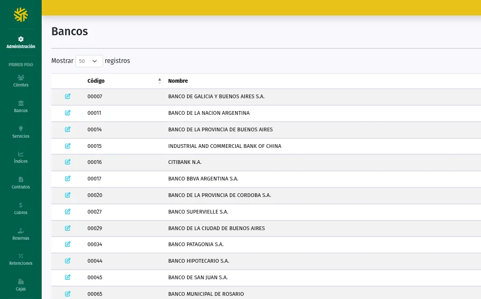Select BANCO HIPOTECARIO S.A. name
The image size is (481, 299).
[x=198, y=261]
